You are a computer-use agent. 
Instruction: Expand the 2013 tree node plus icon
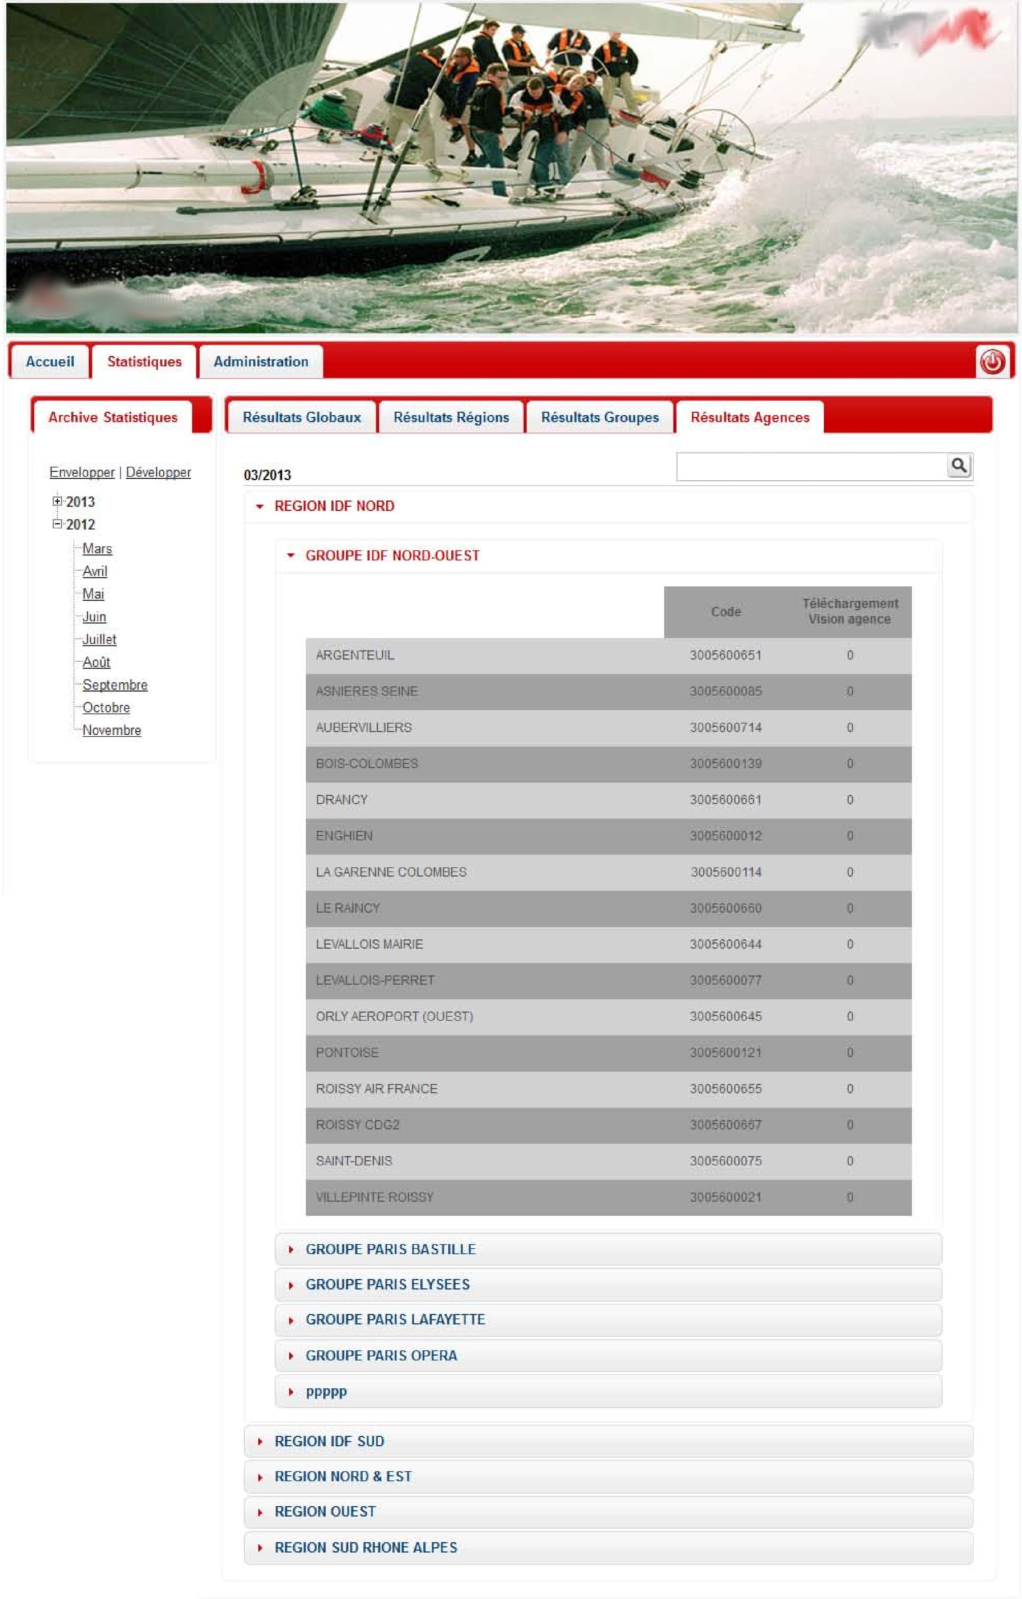pos(57,501)
